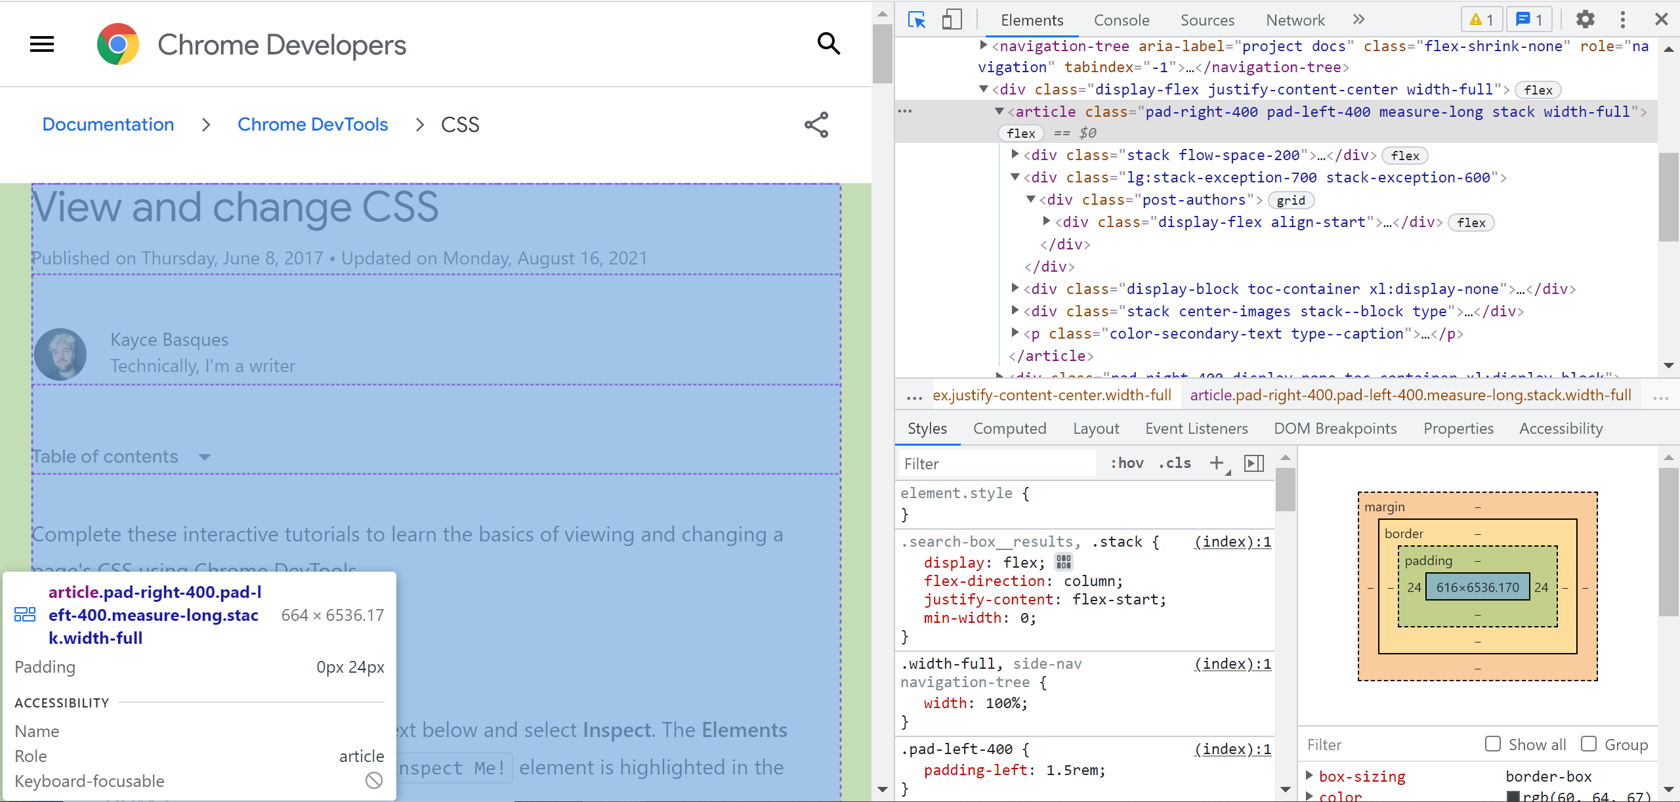Open the new style rule plus icon
This screenshot has width=1680, height=802.
(1217, 463)
